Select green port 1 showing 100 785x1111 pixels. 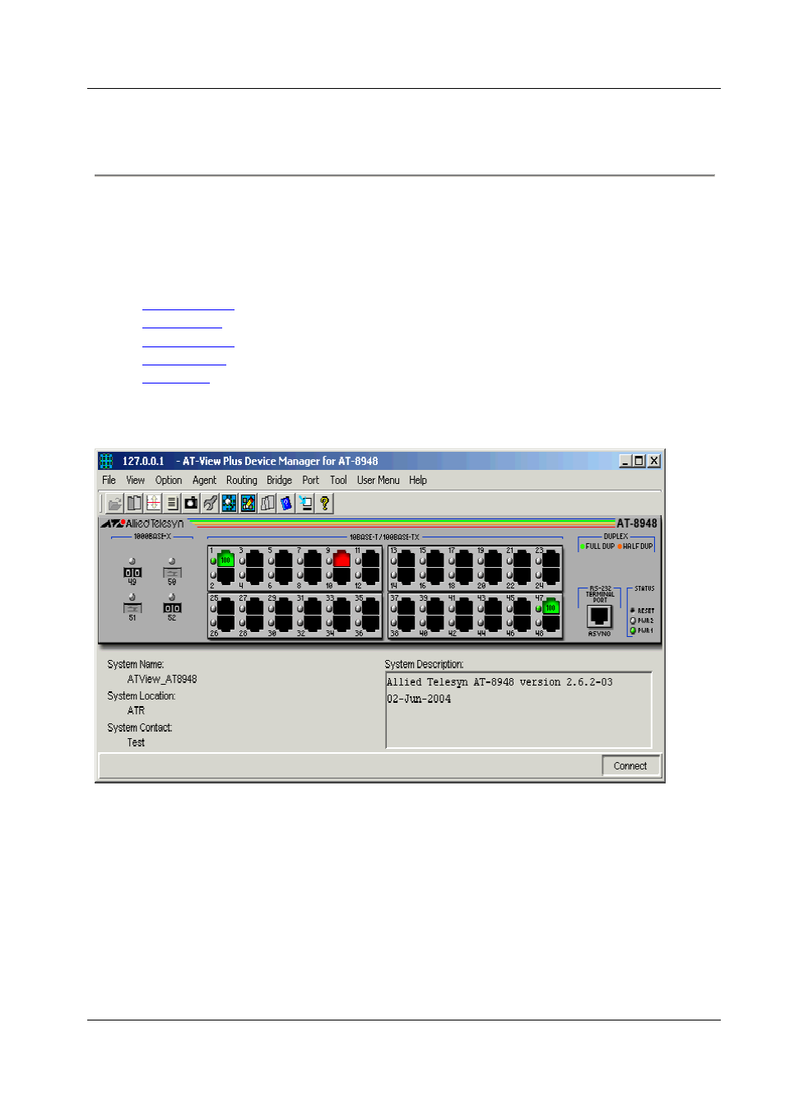click(225, 560)
